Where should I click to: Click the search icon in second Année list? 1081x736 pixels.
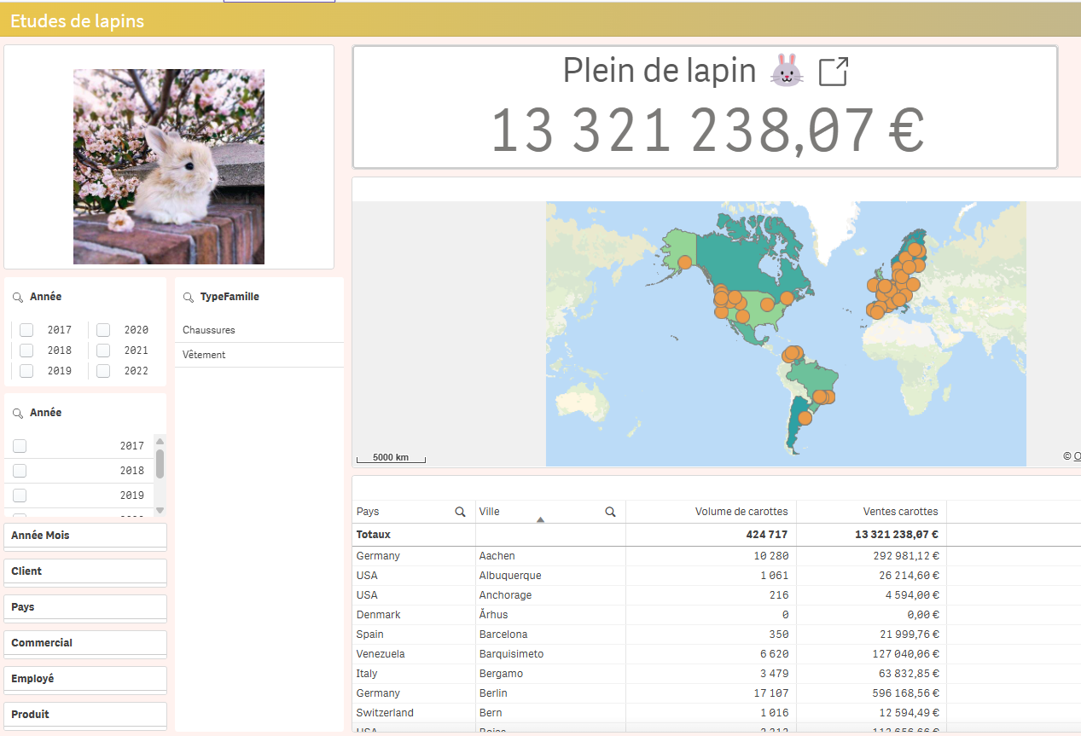(x=18, y=413)
